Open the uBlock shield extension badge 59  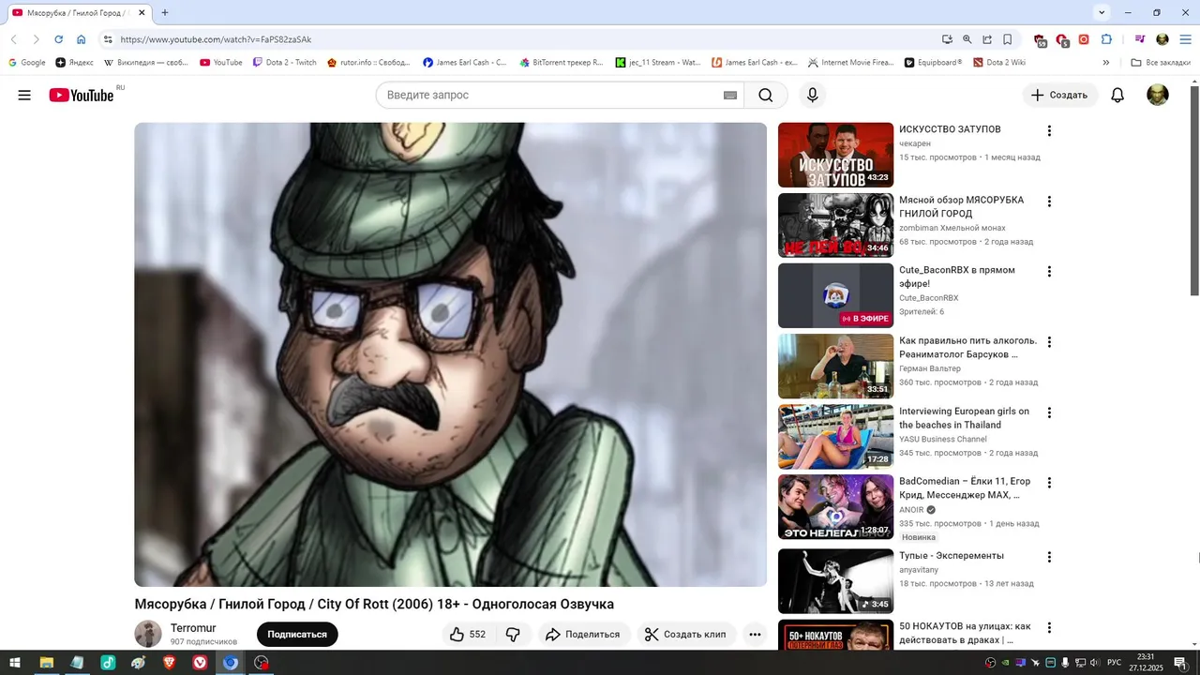click(x=1041, y=40)
